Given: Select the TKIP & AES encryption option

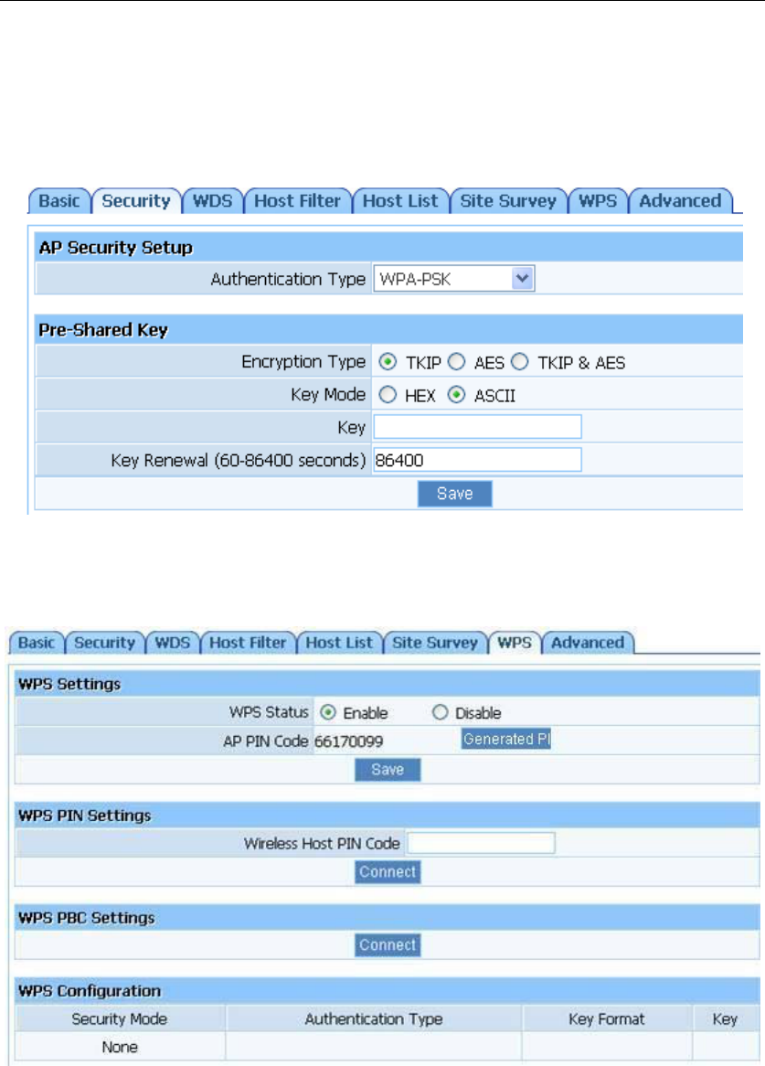Looking at the screenshot, I should tap(520, 362).
